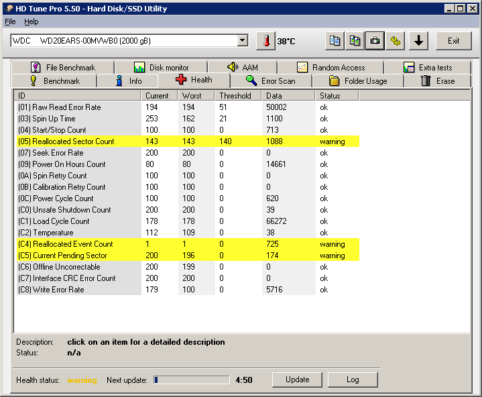Viewport: 482px width, 397px height.
Task: Click the Log button
Action: coord(353,380)
